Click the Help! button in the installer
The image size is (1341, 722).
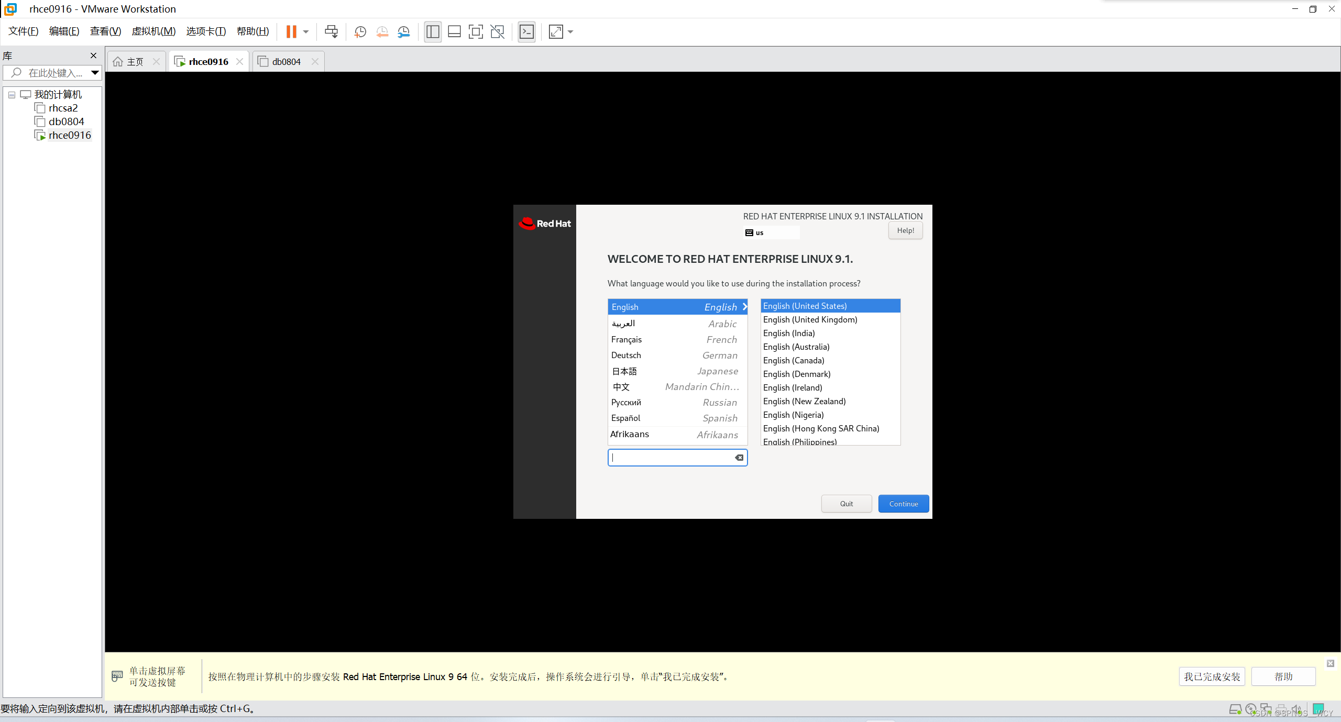click(x=905, y=230)
